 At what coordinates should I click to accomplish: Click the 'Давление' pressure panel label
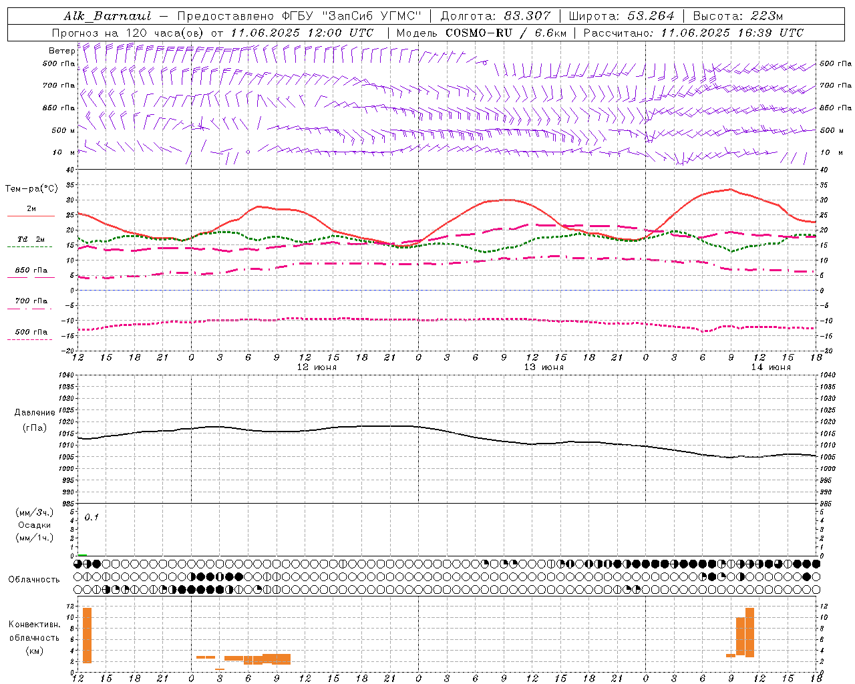pyautogui.click(x=35, y=413)
